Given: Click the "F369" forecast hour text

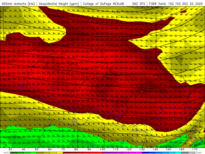Looking at the screenshot, I should (x=153, y=4).
